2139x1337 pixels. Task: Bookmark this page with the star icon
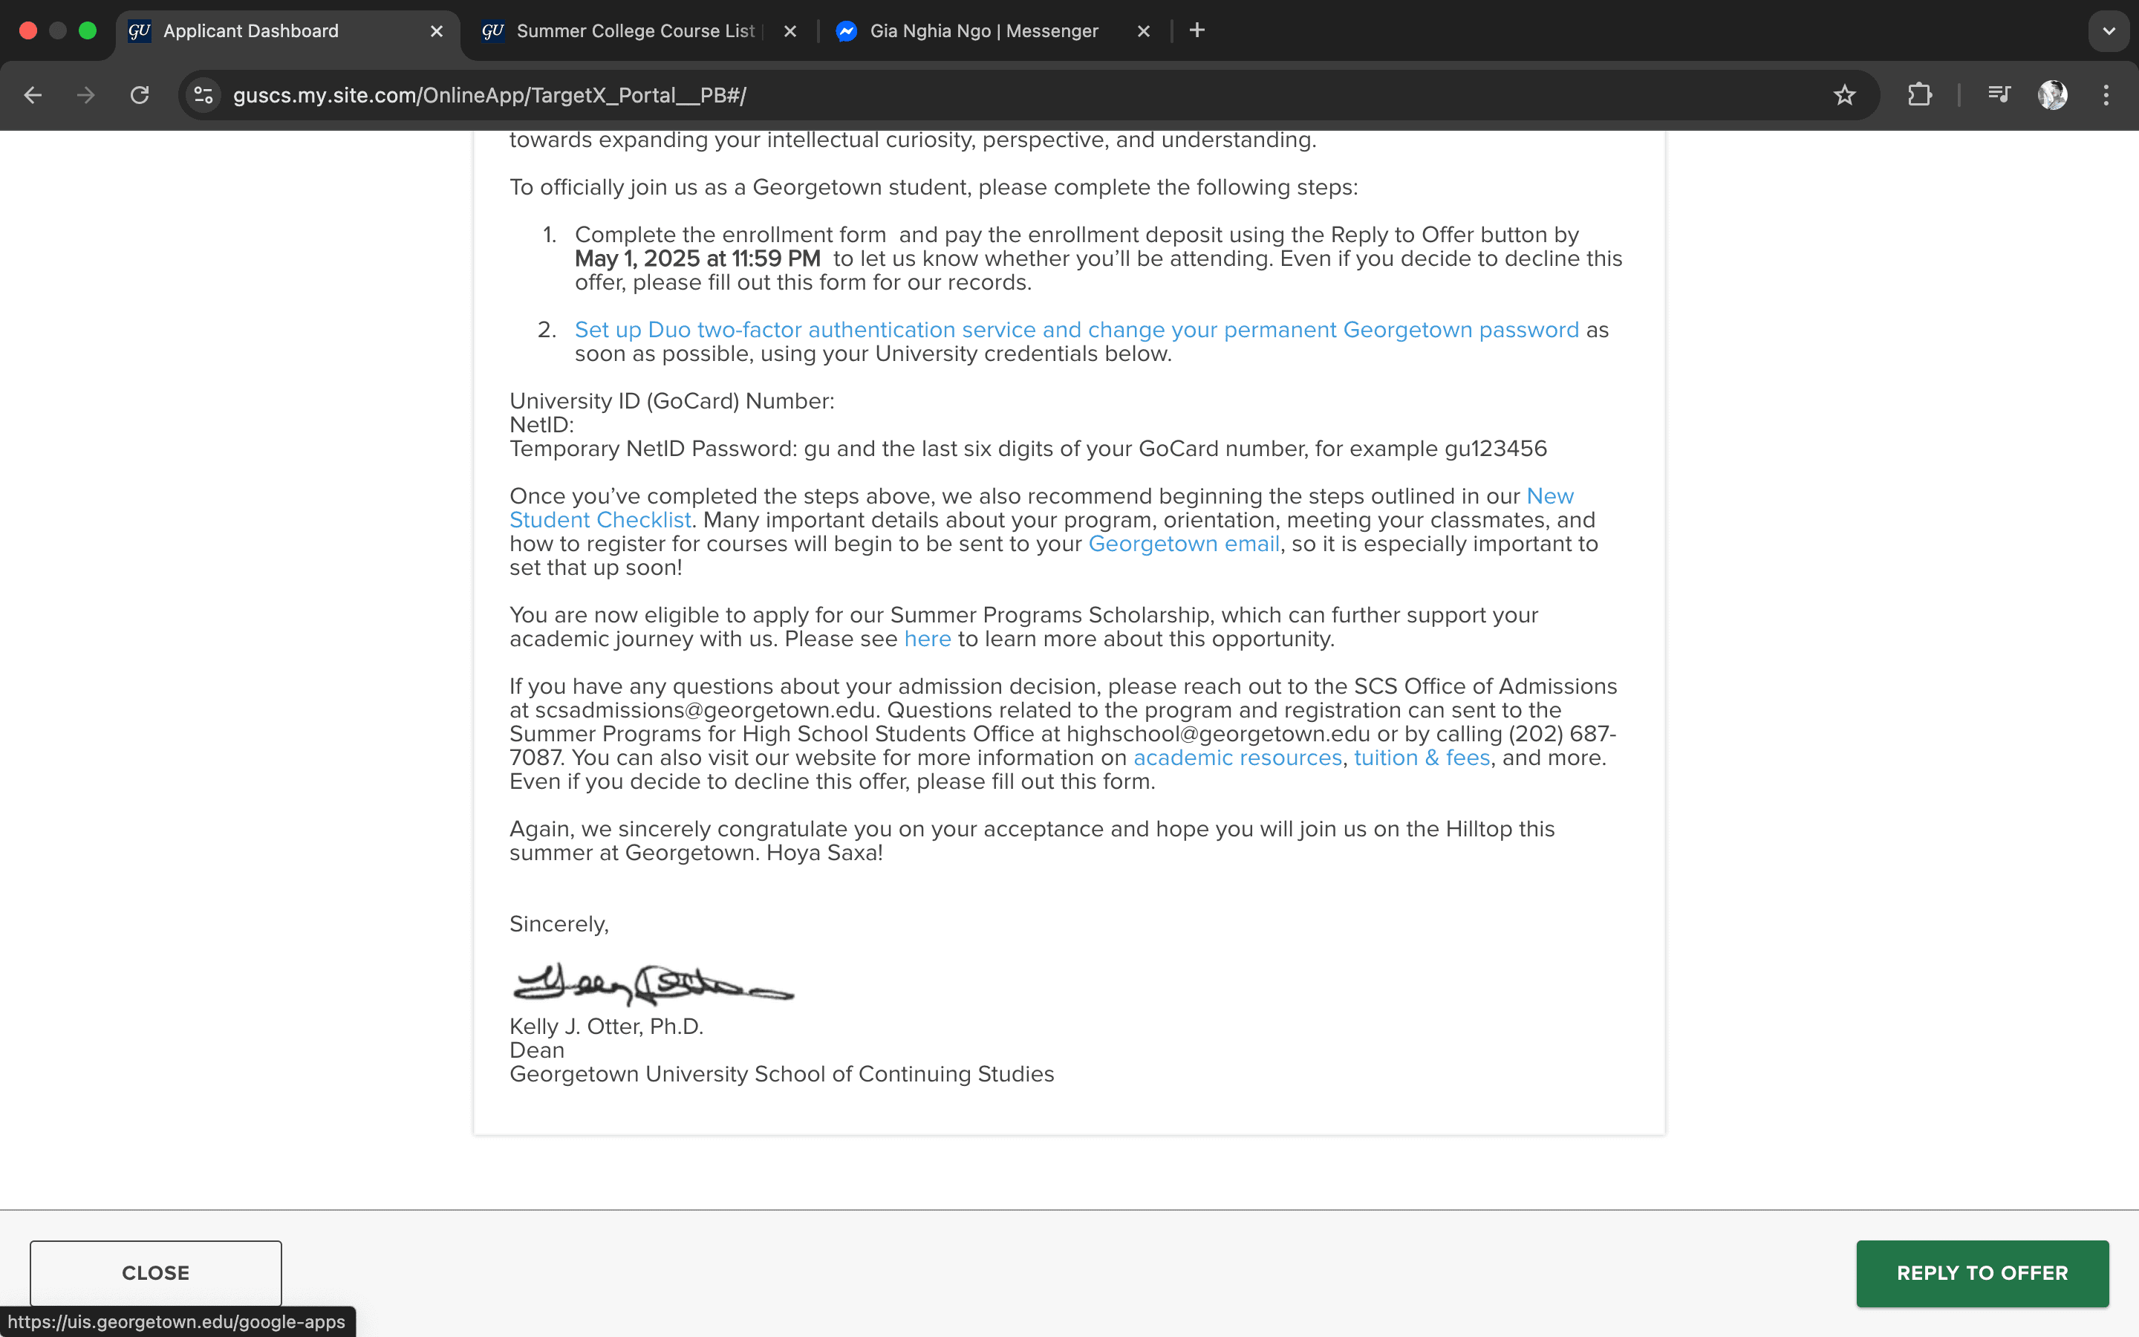pyautogui.click(x=1844, y=94)
